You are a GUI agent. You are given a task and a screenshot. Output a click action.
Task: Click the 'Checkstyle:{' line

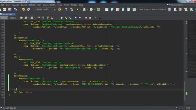point(21,38)
